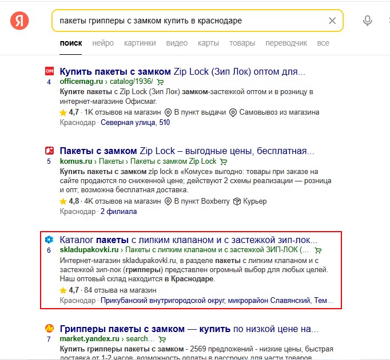Viewport: 390px width, 360px height.
Task: Switch to the нейро tab
Action: [103, 43]
